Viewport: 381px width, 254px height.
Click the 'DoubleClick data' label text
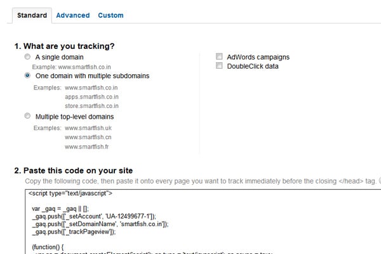pos(253,66)
